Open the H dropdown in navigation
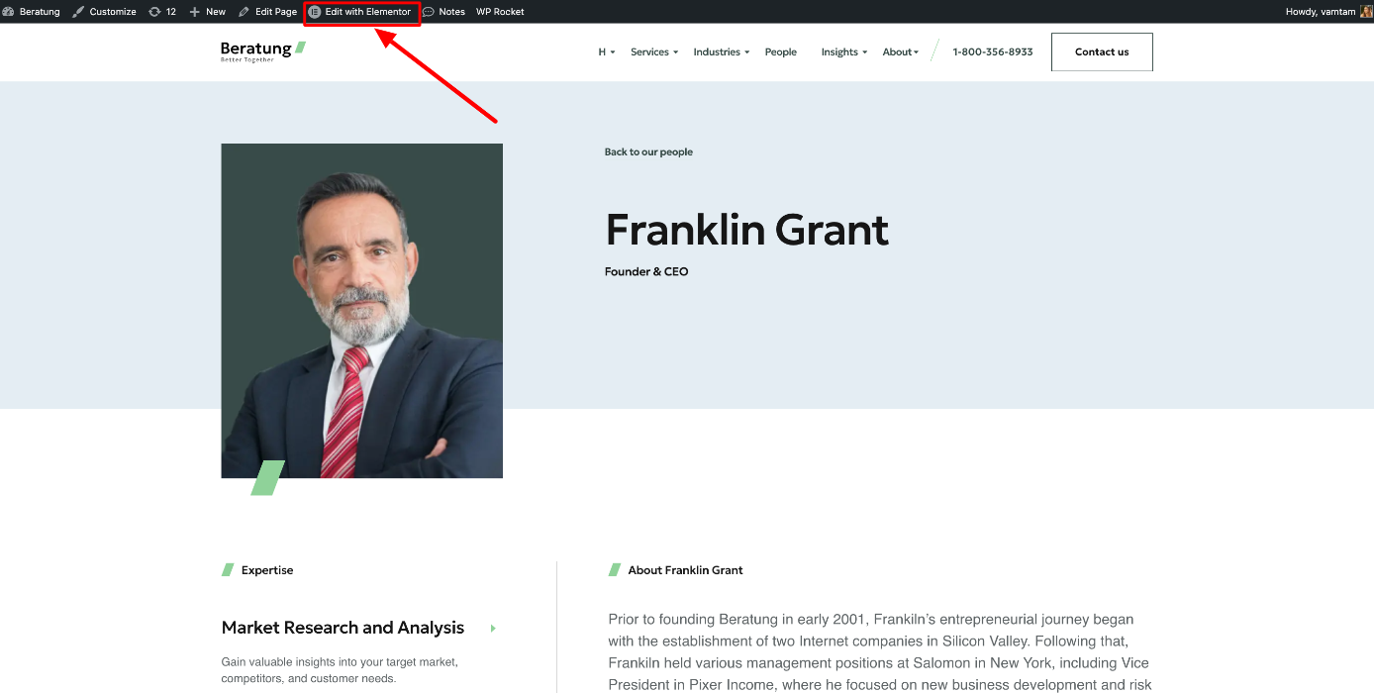This screenshot has width=1374, height=693. [607, 52]
